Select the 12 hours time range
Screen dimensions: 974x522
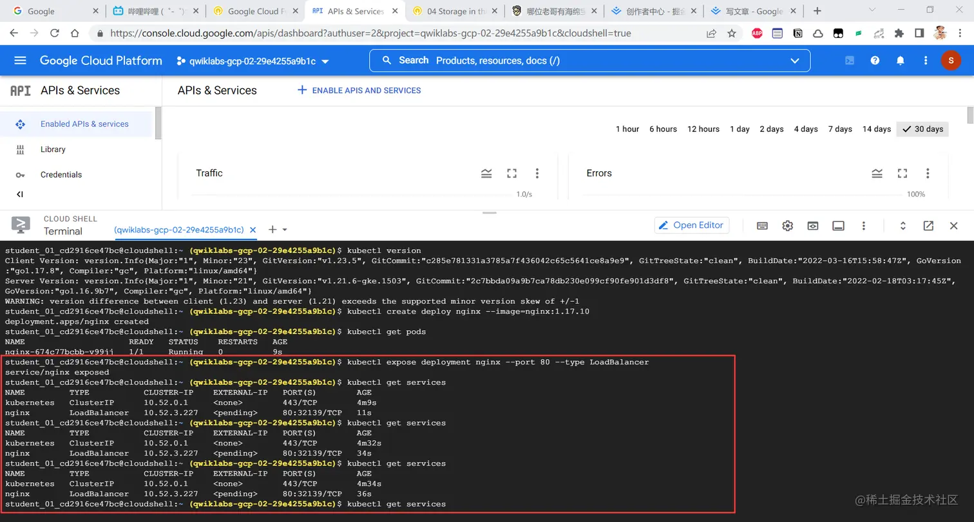coord(703,129)
